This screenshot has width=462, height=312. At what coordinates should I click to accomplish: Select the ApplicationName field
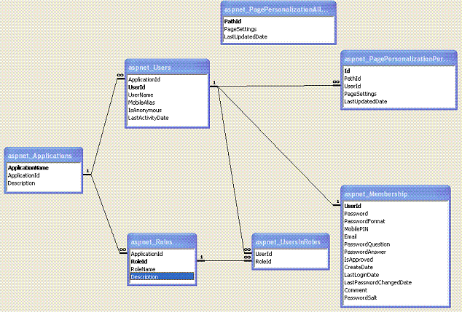coord(28,168)
